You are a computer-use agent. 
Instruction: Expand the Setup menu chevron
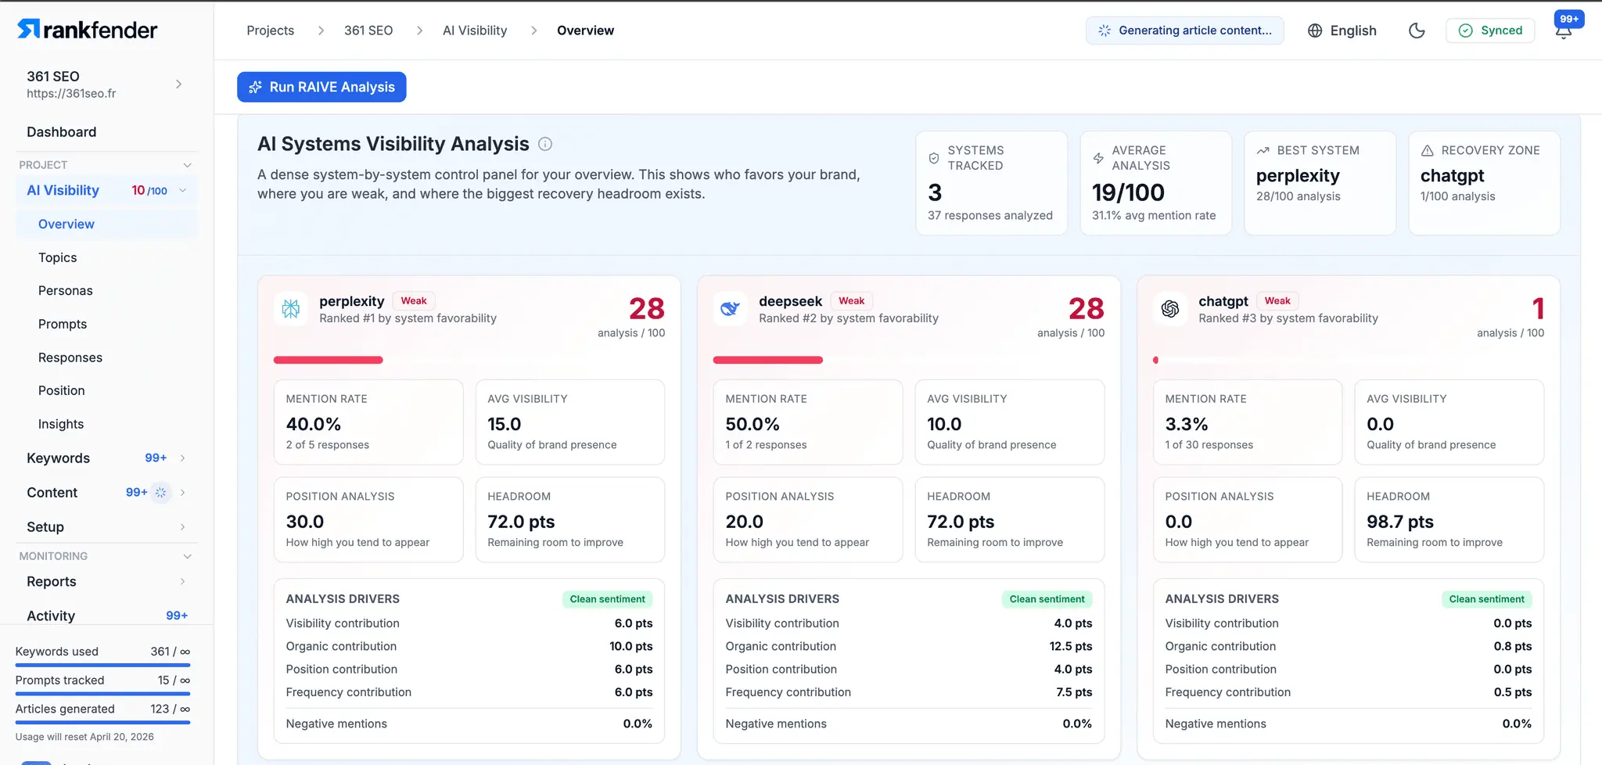183,527
